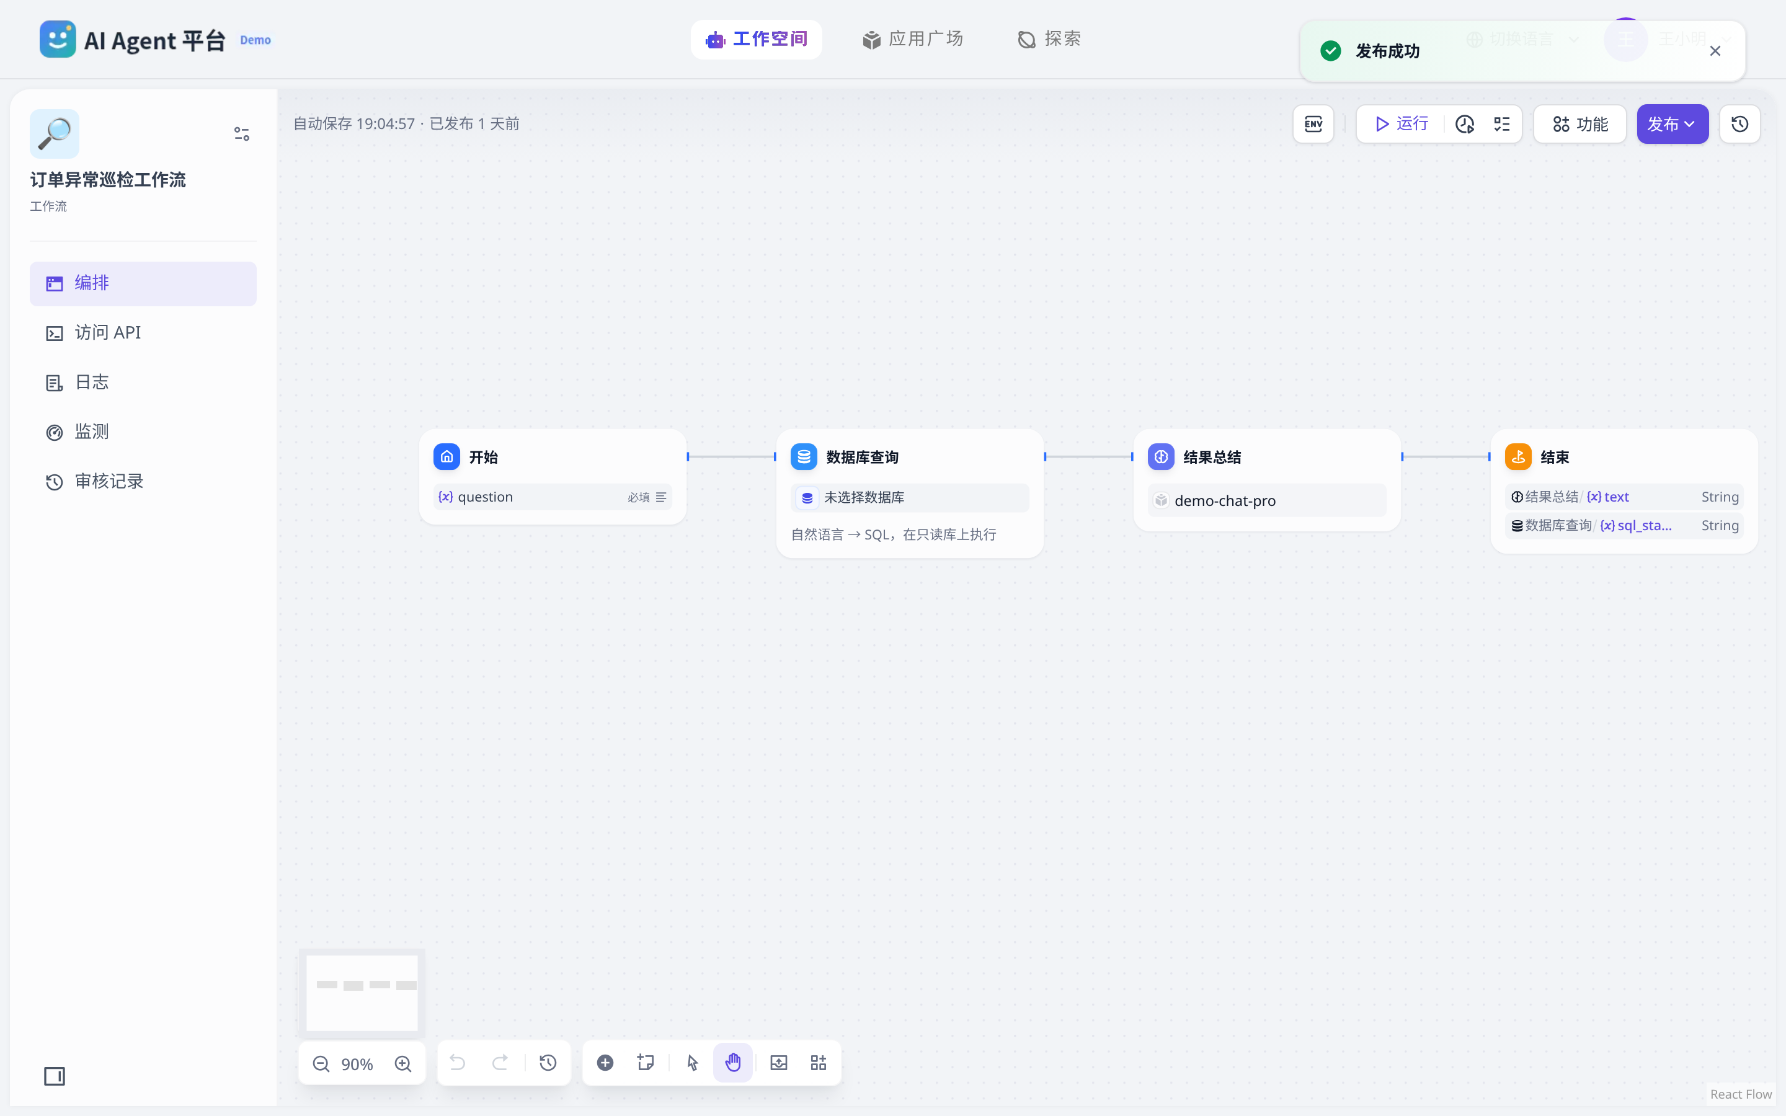Click the canvas minimap thumbnail
Viewport: 1786px width, 1116px height.
pyautogui.click(x=362, y=993)
